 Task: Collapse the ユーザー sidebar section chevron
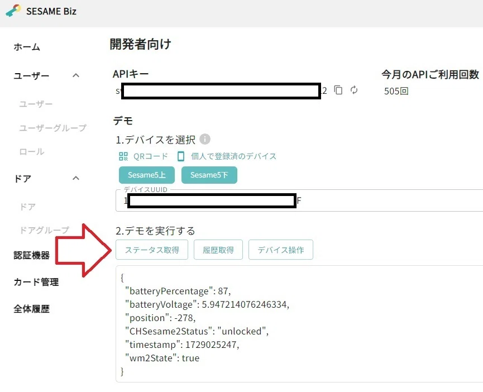click(x=76, y=75)
